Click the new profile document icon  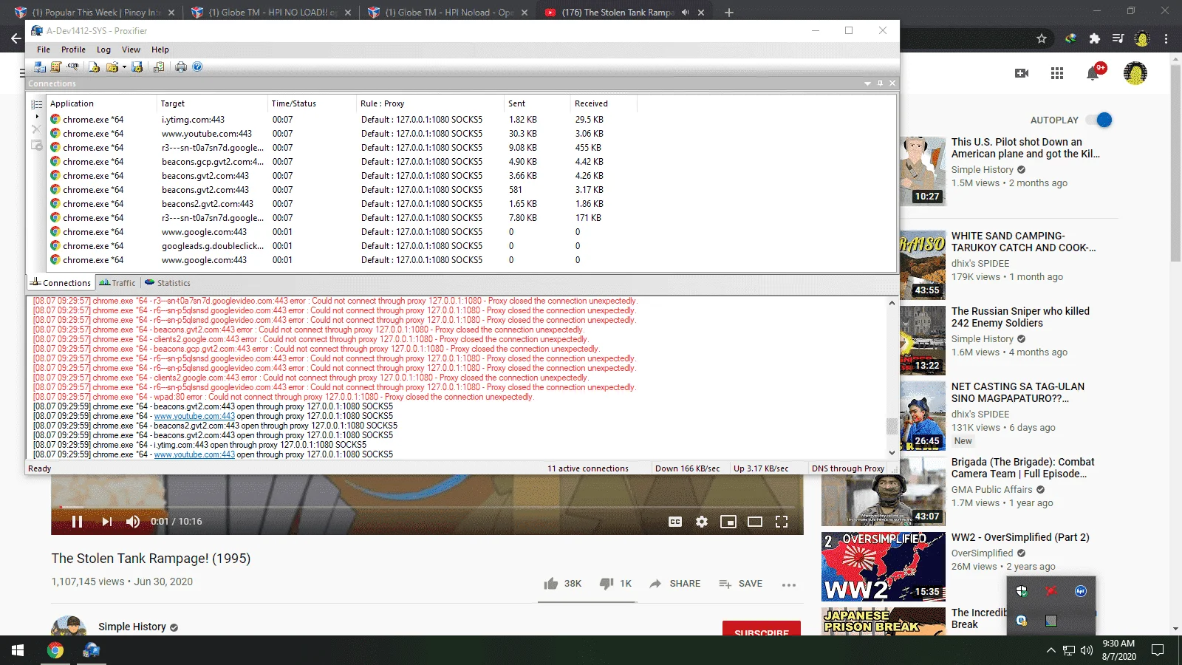point(95,67)
